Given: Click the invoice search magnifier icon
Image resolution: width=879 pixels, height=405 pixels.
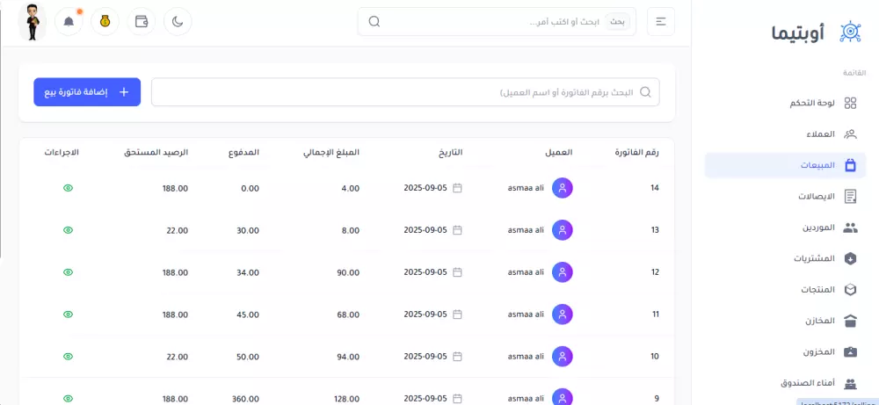Looking at the screenshot, I should click(645, 92).
